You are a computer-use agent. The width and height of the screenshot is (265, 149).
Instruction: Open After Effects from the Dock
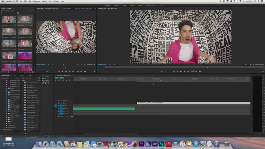pyautogui.click(x=155, y=144)
